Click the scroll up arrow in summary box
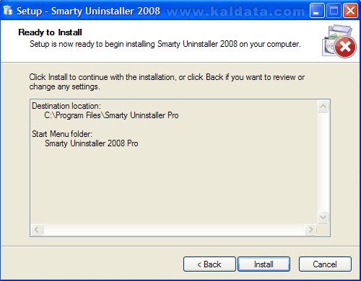The image size is (361, 281). (323, 107)
